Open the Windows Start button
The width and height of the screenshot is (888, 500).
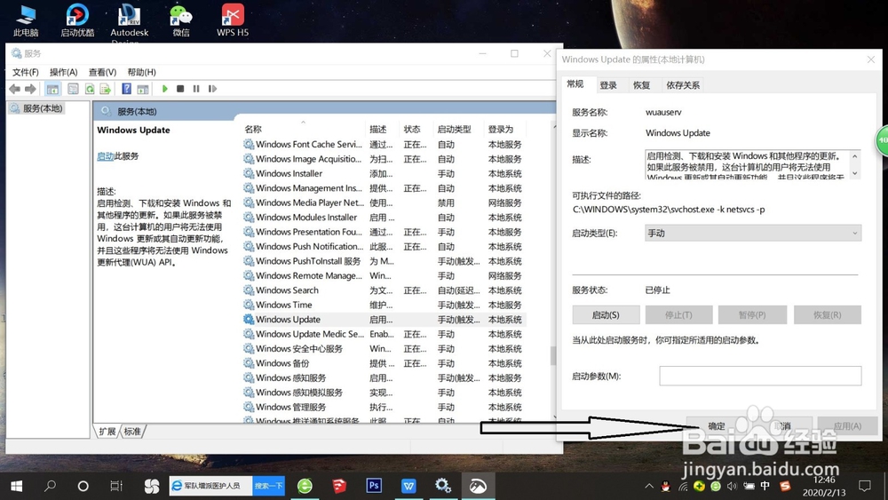16,486
